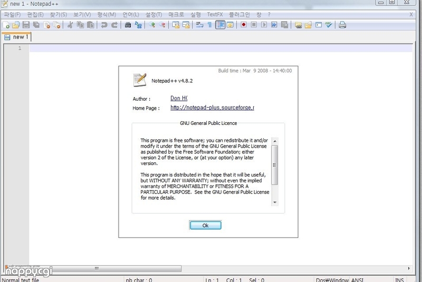Copy selection toolbar icon

(80, 25)
